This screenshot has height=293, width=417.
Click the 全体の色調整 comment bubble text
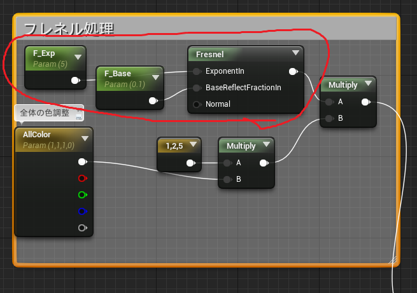pos(45,112)
